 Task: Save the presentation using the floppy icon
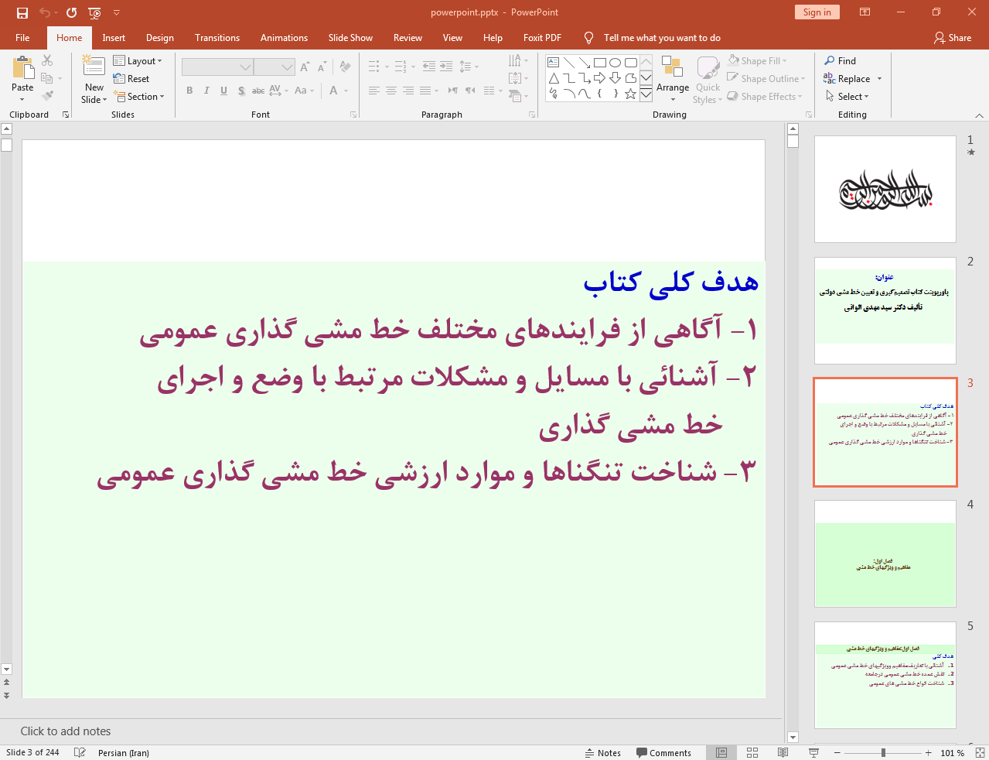(x=22, y=12)
